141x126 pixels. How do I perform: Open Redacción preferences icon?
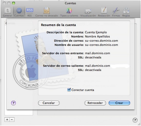coord(104,12)
